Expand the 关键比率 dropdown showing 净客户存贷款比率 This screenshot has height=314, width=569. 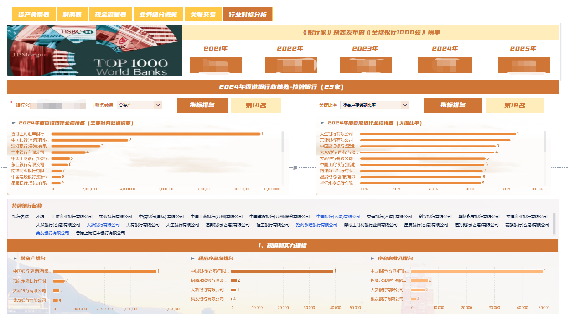click(x=374, y=105)
